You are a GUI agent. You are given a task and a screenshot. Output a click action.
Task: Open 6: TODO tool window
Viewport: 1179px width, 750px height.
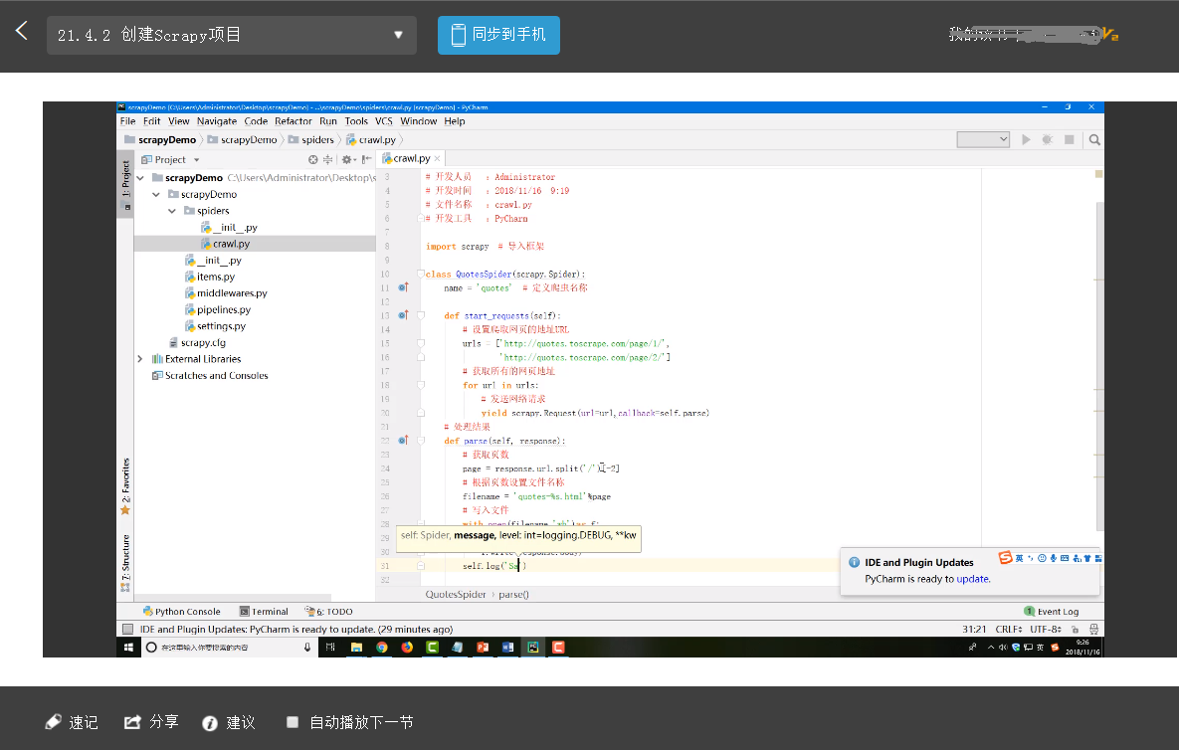tap(328, 612)
